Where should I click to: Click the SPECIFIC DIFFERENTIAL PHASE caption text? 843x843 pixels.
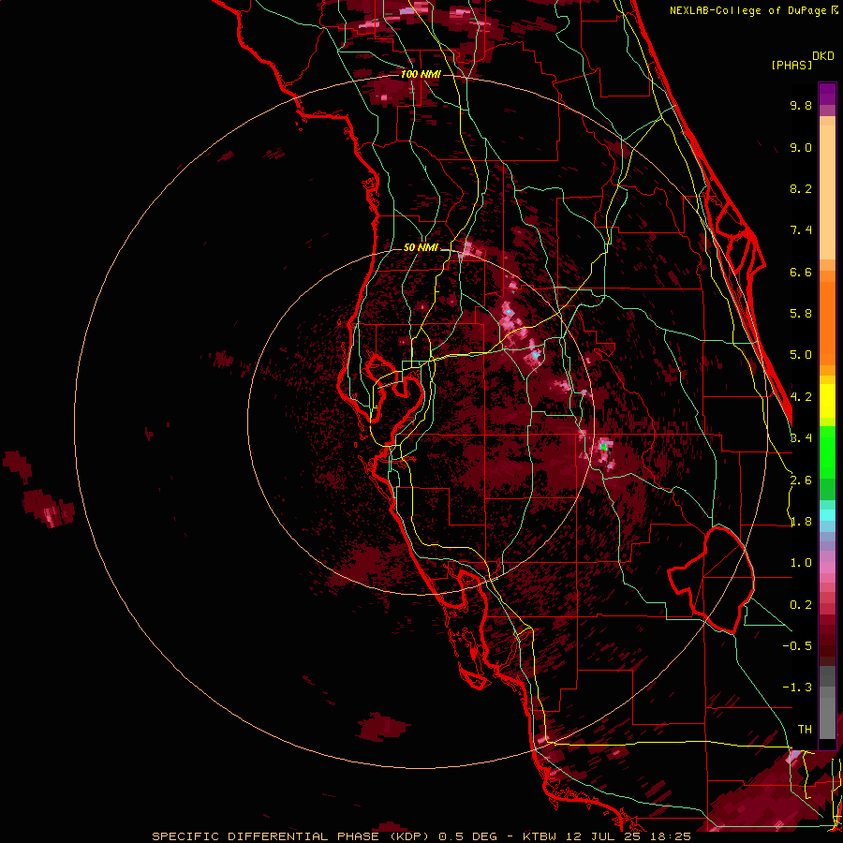point(266,836)
